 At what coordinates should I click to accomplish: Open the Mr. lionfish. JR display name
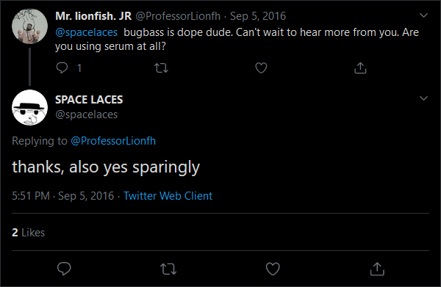pos(93,16)
